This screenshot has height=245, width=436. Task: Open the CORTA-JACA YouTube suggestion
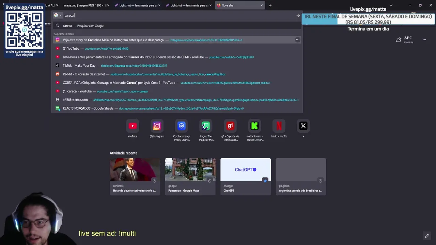click(x=177, y=83)
